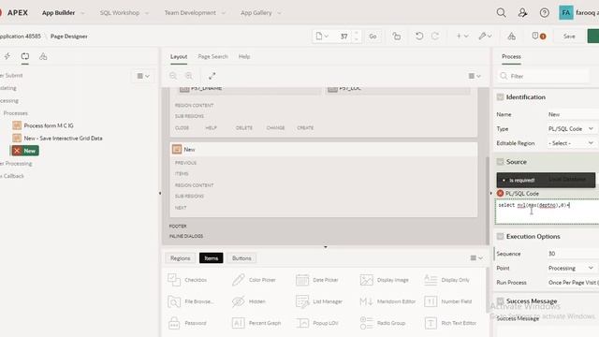Show the Buttons gallery tab

point(241,258)
